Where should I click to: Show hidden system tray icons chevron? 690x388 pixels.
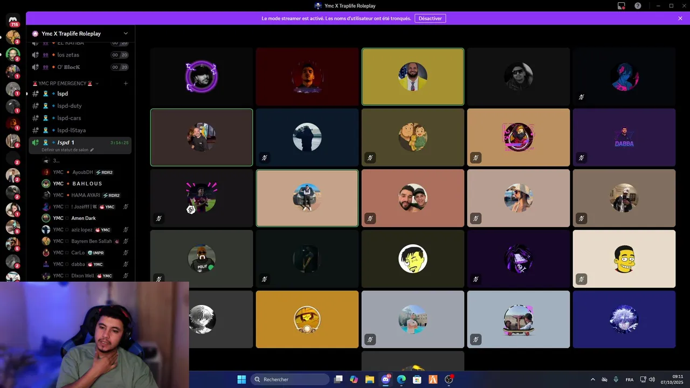(x=593, y=379)
